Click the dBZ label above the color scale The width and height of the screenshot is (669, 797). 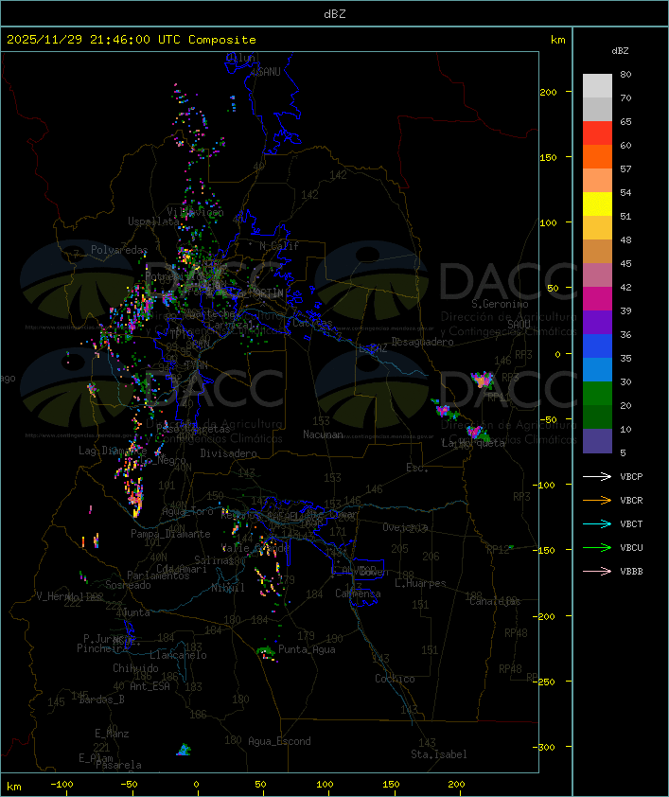pos(620,51)
